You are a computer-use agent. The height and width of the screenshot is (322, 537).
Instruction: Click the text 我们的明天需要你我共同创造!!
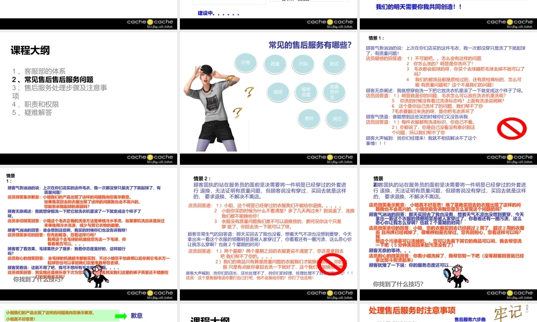point(418,6)
